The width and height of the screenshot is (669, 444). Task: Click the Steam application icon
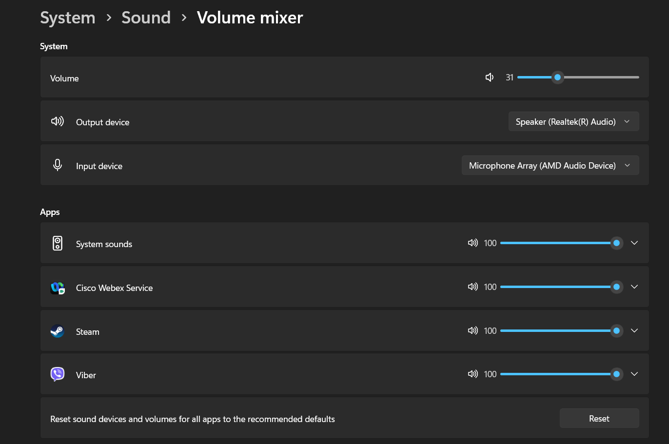click(x=57, y=330)
